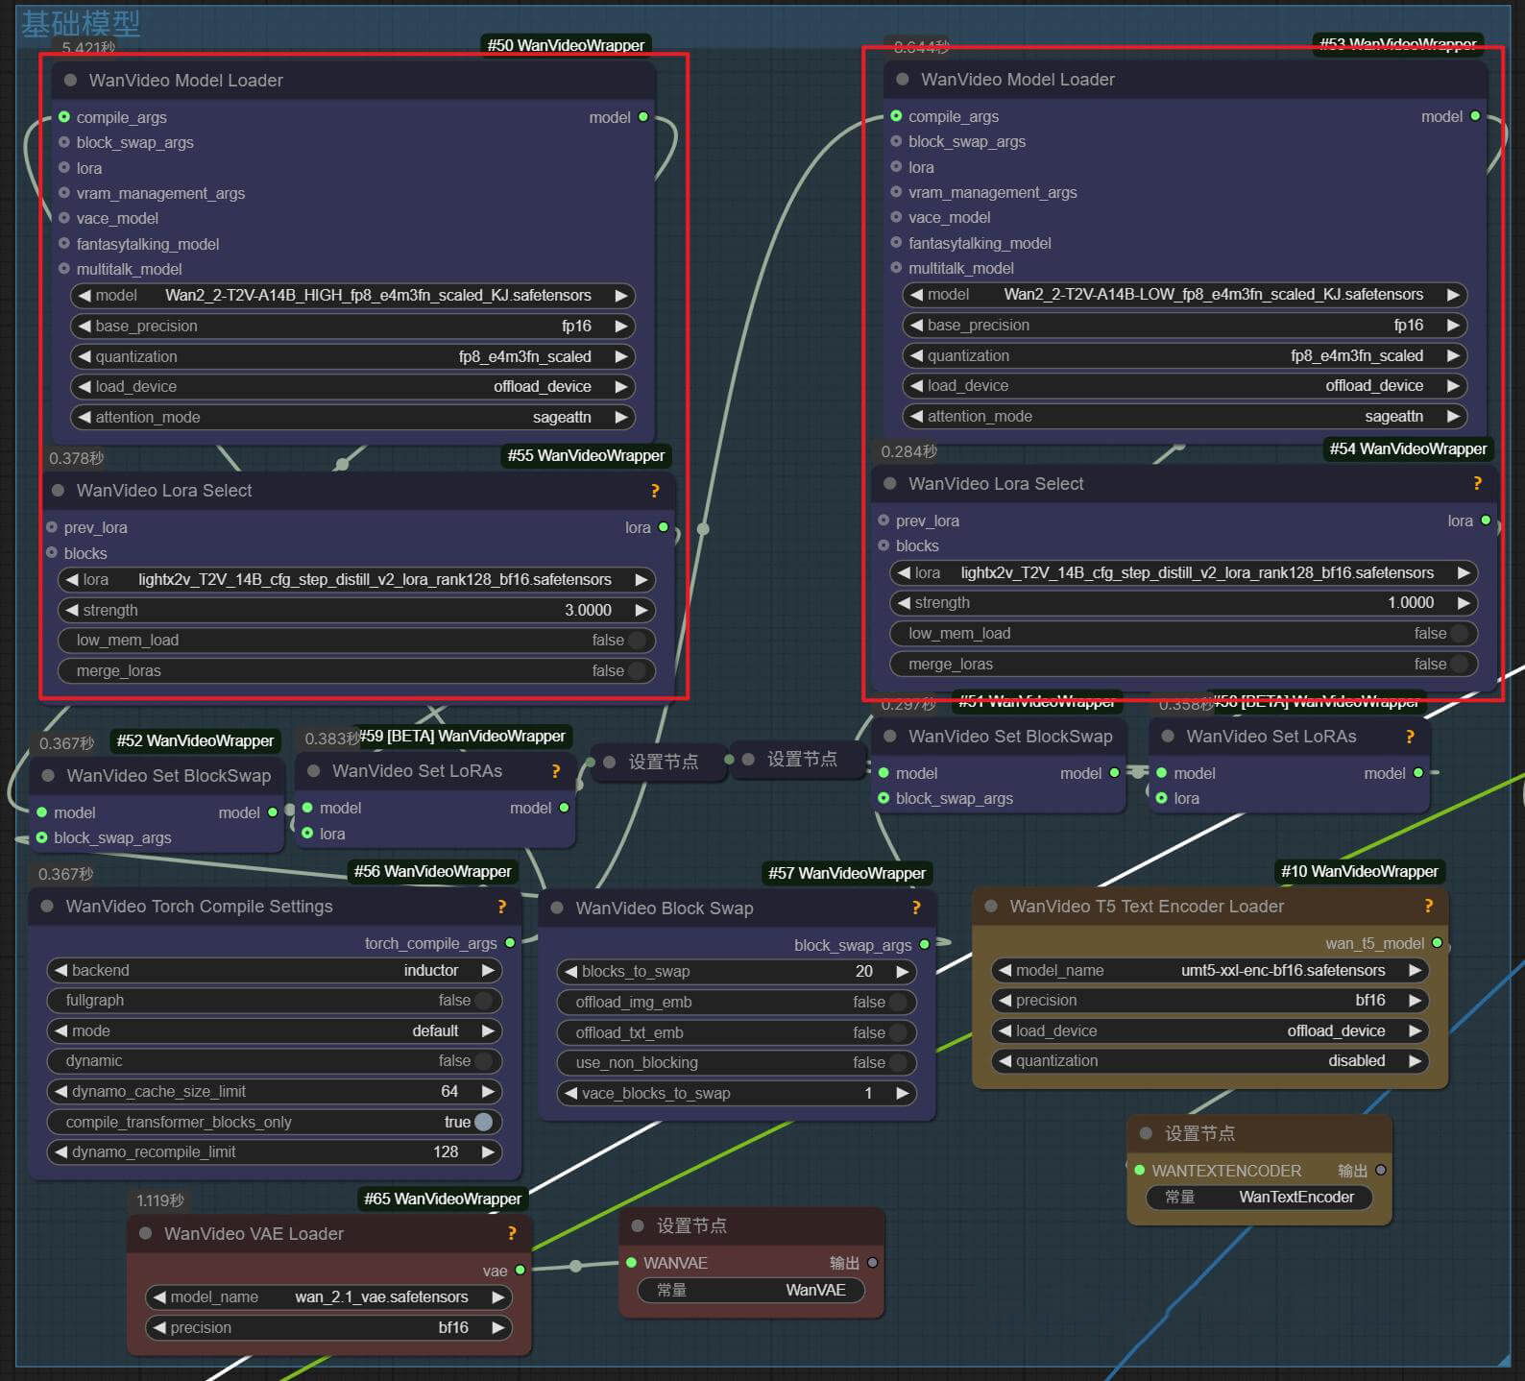The width and height of the screenshot is (1525, 1381).
Task: Decrease dynamo_cache_size_limit with left arrow
Action: point(61,1091)
